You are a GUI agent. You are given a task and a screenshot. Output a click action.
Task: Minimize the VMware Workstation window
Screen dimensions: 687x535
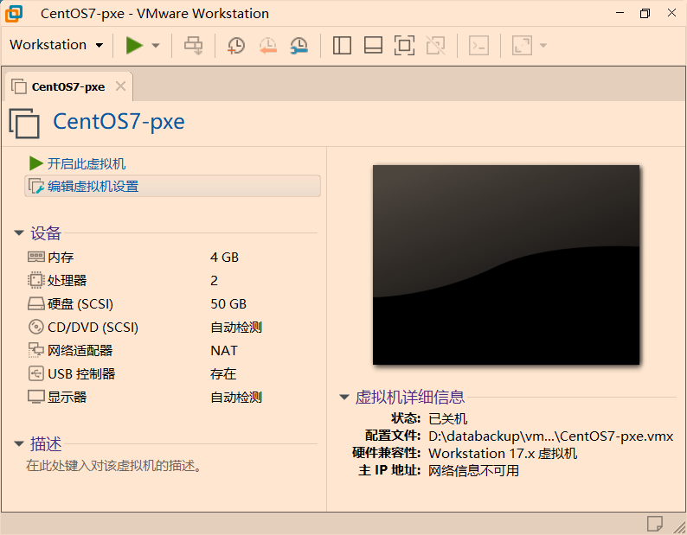[x=620, y=13]
